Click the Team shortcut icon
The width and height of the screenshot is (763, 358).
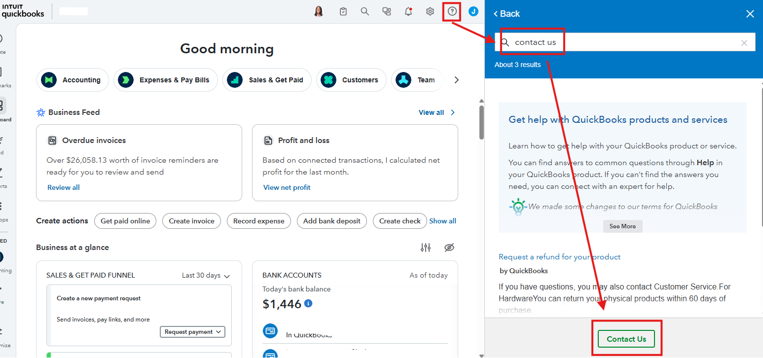pyautogui.click(x=403, y=80)
